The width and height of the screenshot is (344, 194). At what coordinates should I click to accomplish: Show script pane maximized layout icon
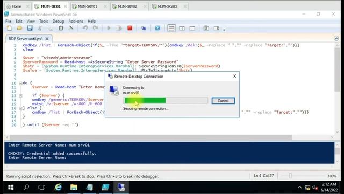[x=192, y=28]
